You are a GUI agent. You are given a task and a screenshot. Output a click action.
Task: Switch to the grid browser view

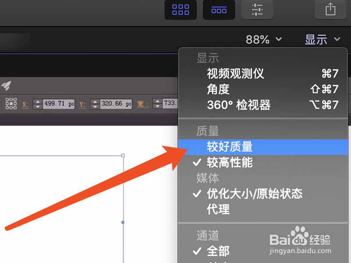point(180,10)
